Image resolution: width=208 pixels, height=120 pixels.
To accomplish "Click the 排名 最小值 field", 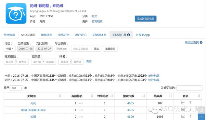I will [64, 62].
